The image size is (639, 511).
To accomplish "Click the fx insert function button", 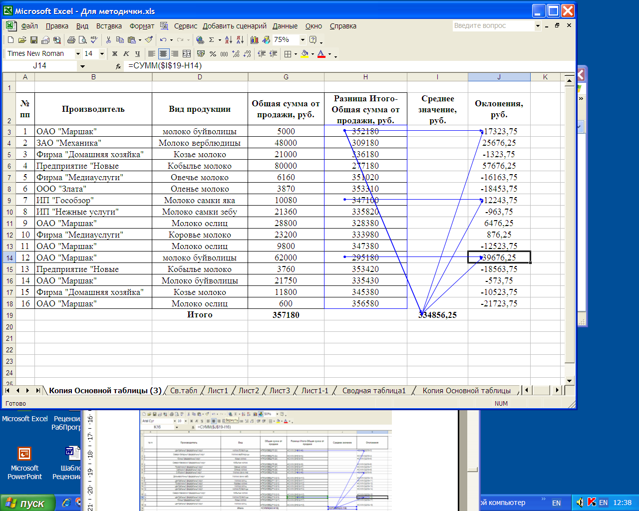I will coord(118,66).
